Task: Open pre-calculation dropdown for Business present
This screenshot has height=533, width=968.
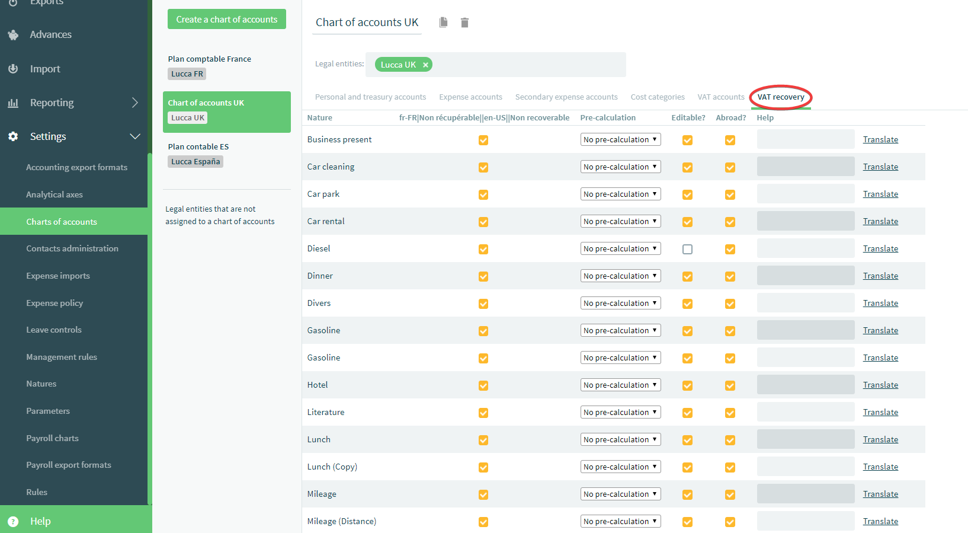Action: [620, 139]
